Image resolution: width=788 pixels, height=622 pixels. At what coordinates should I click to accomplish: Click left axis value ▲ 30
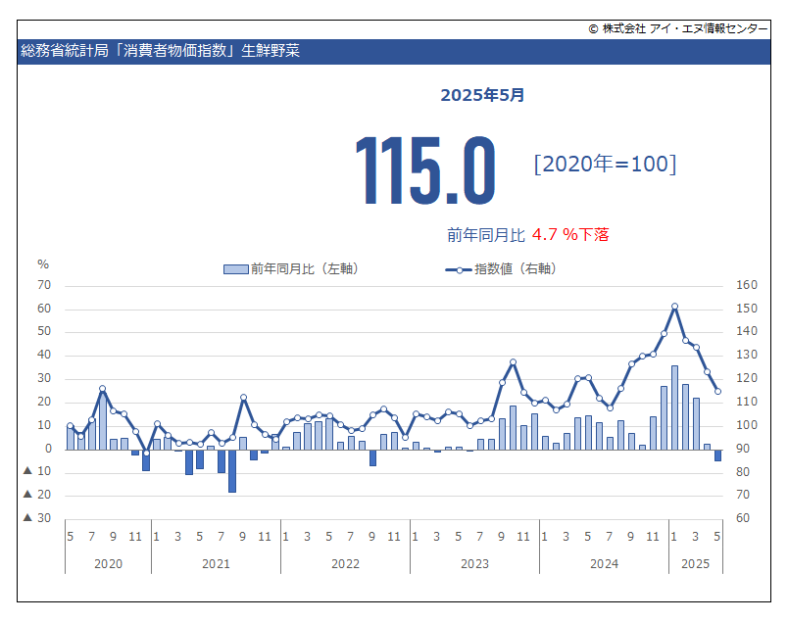[x=37, y=518]
